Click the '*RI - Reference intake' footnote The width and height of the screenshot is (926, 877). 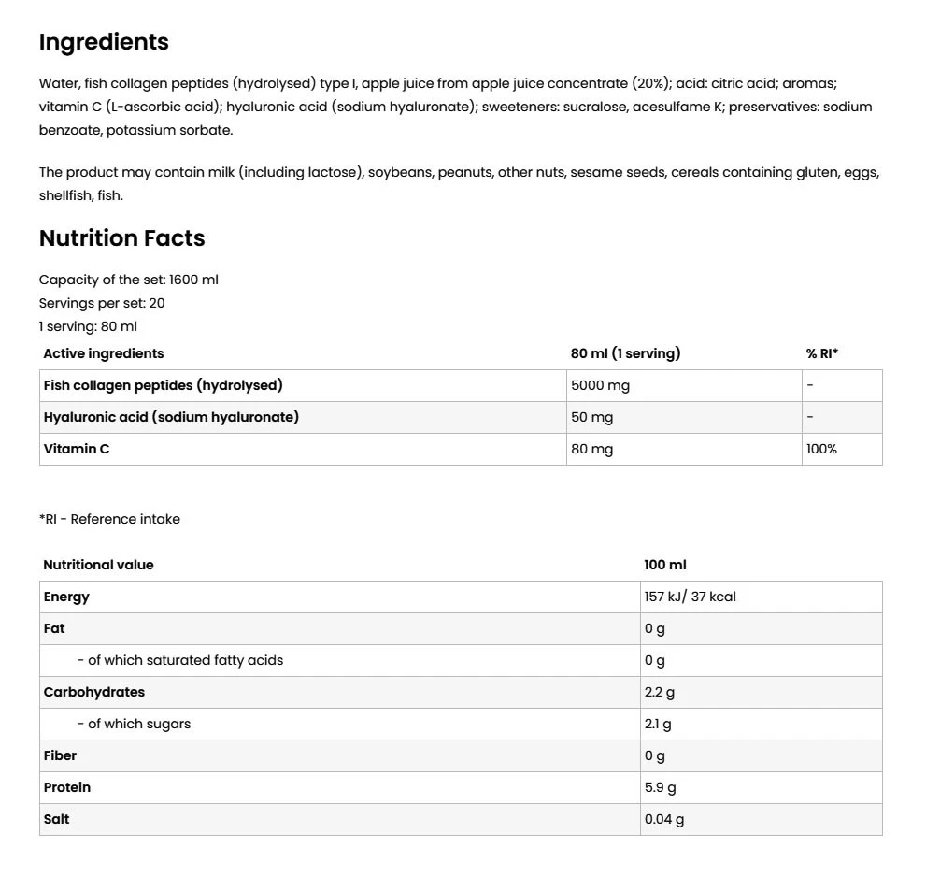(109, 519)
